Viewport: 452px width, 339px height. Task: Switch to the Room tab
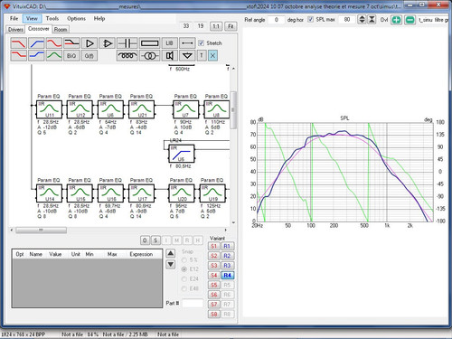[x=61, y=30]
